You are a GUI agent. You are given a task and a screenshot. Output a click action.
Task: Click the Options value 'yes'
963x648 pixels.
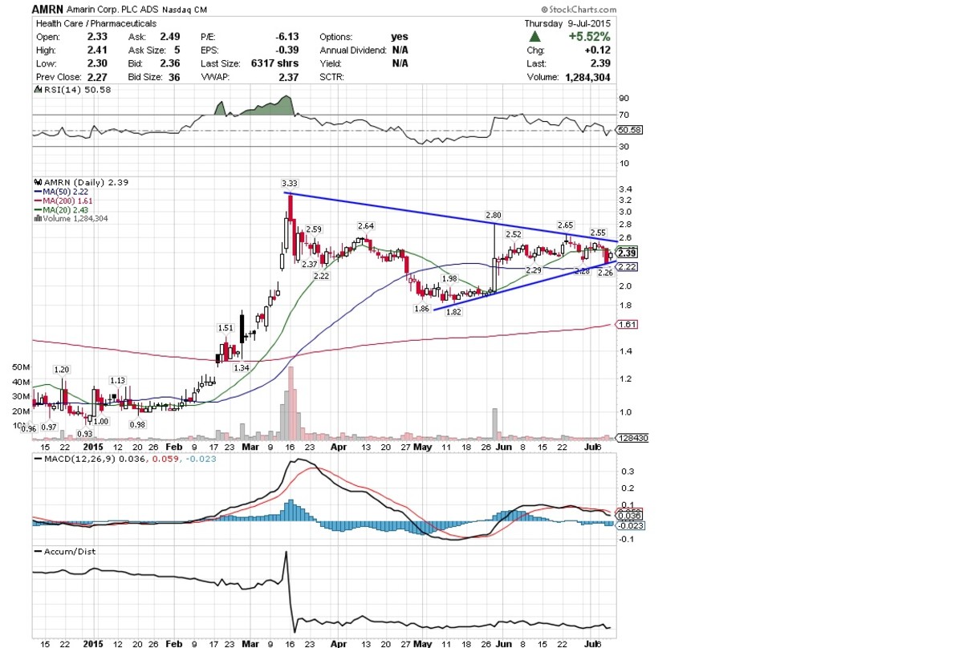pos(399,37)
